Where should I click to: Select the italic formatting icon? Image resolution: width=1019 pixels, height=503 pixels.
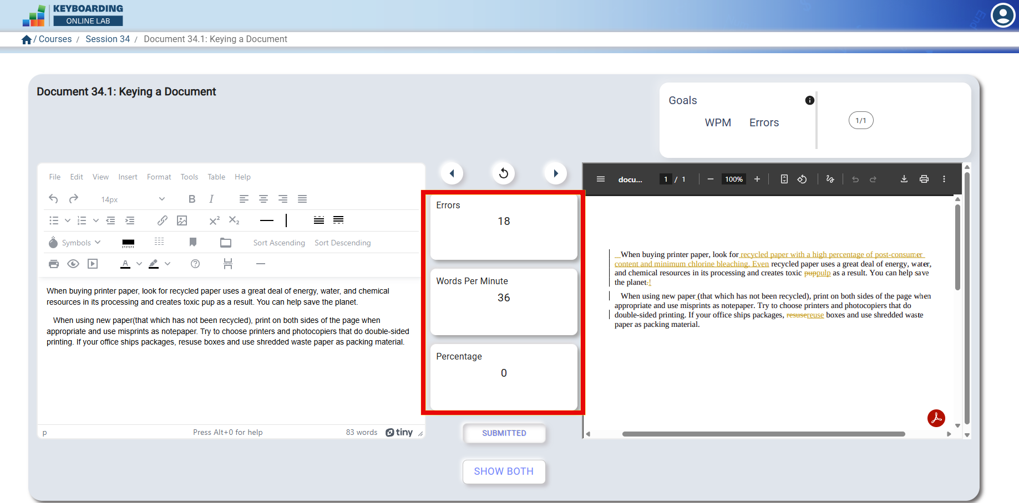(x=211, y=199)
